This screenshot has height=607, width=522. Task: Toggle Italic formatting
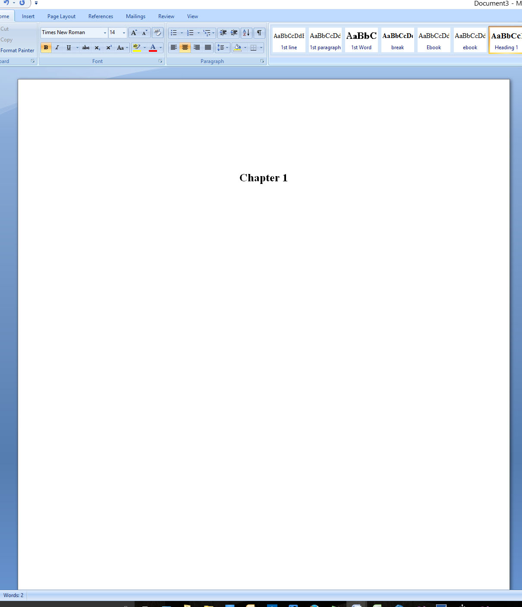(57, 47)
